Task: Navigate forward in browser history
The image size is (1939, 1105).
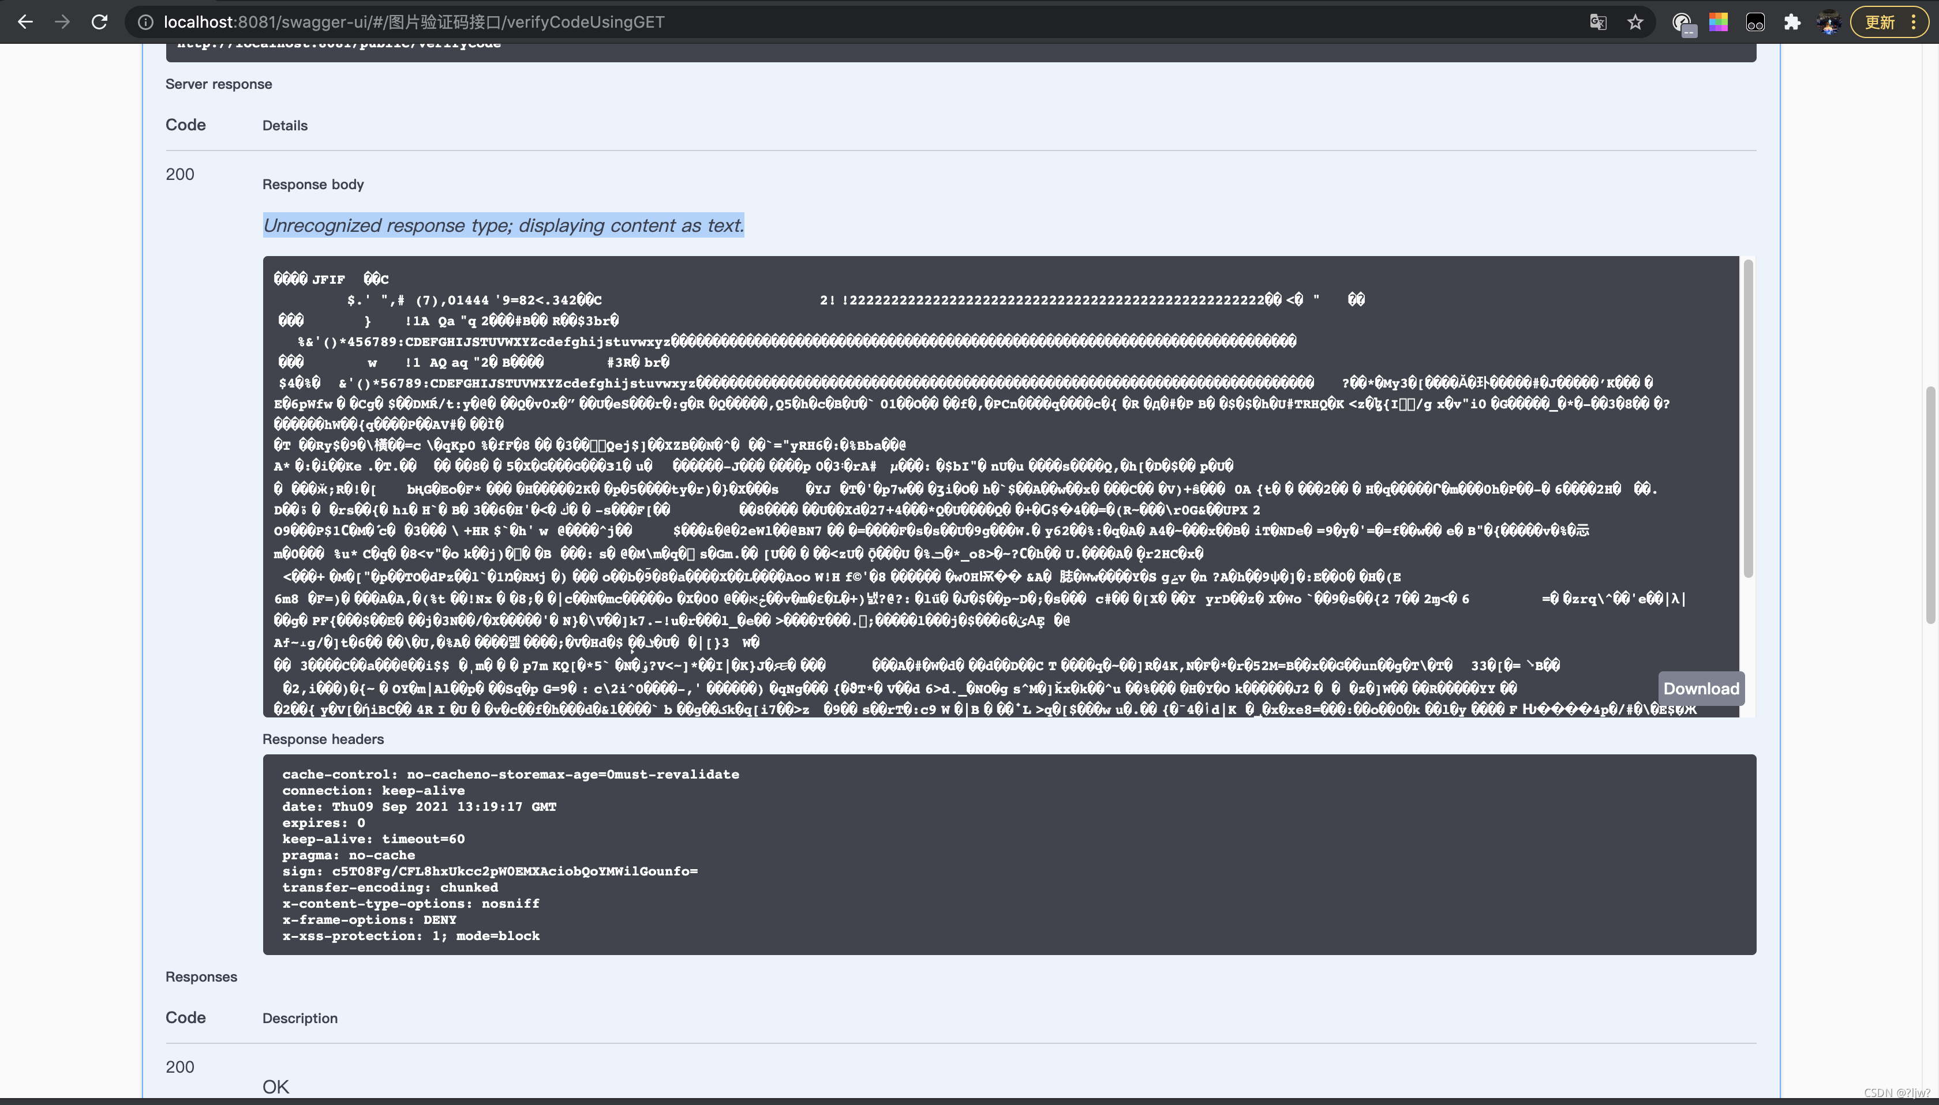Action: (62, 21)
